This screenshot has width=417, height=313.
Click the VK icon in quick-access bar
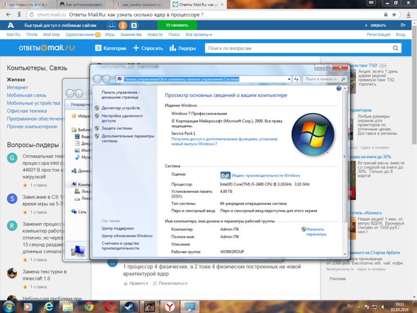coord(134,25)
